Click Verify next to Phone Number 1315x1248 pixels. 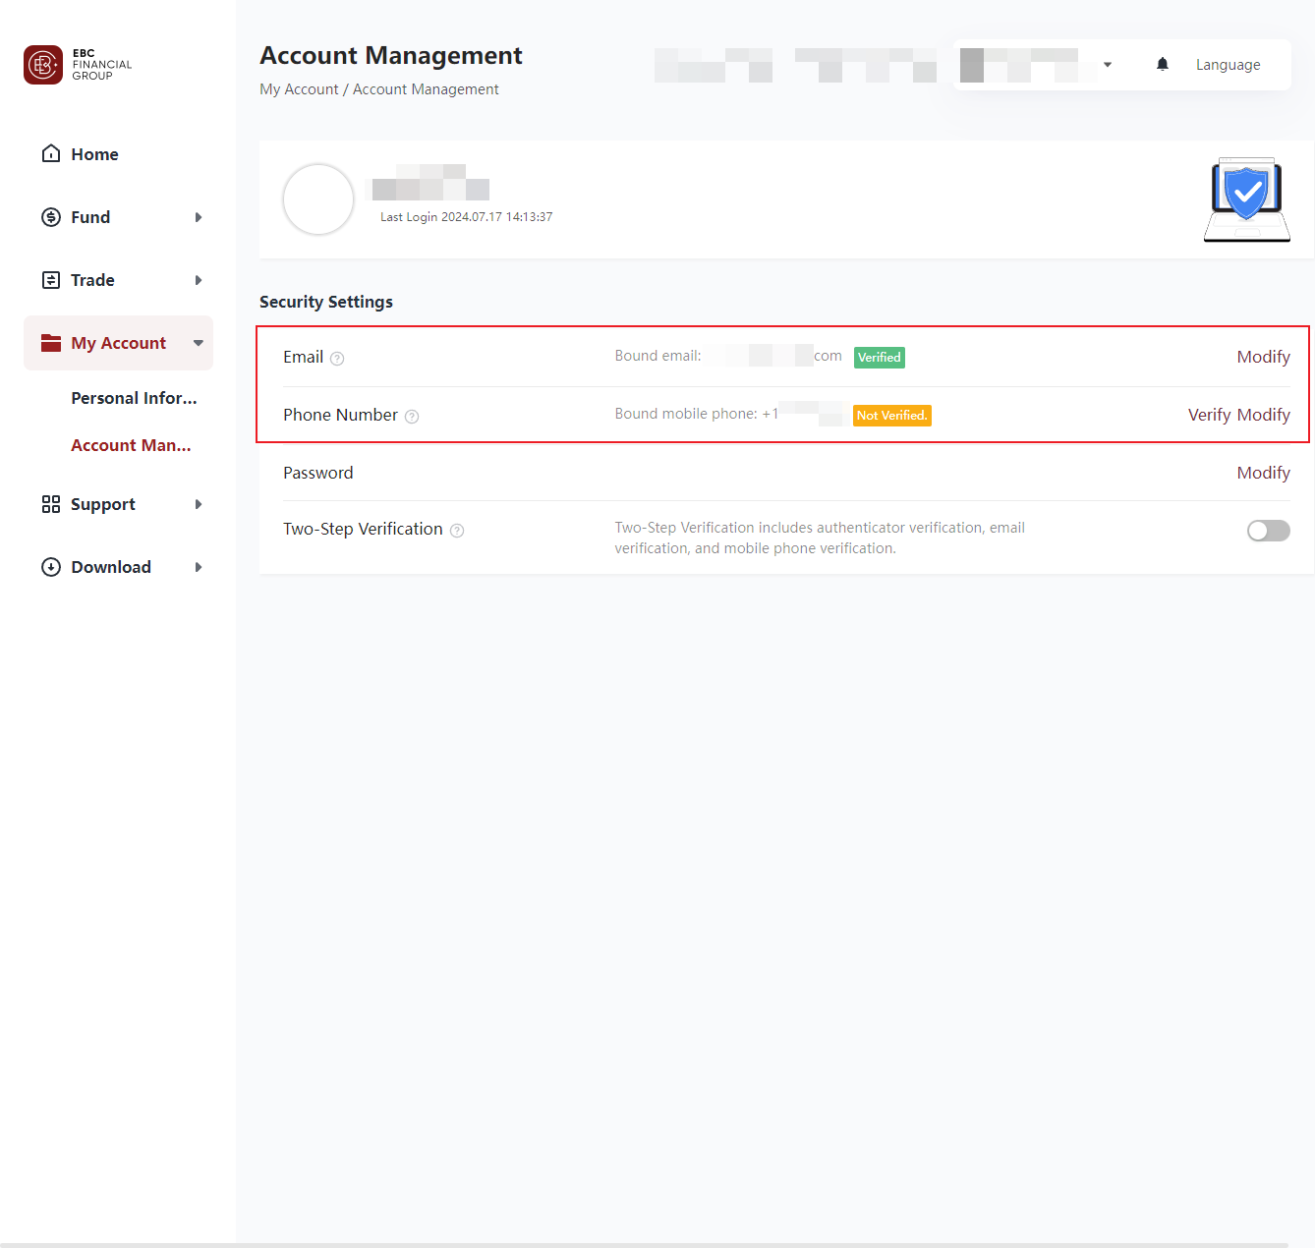tap(1209, 415)
